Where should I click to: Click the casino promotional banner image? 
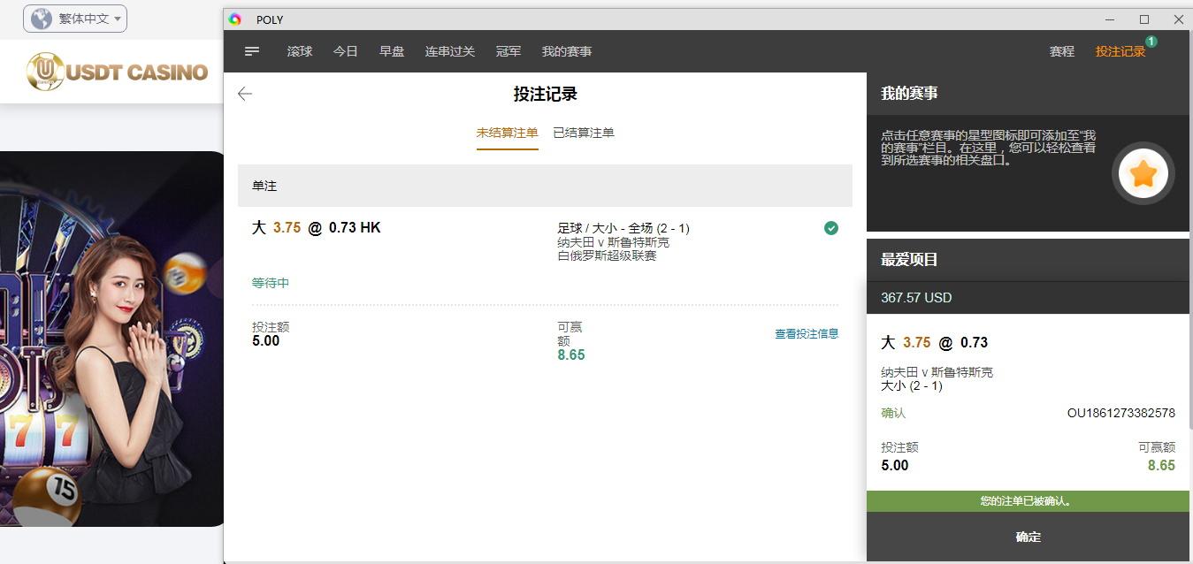coord(111,339)
